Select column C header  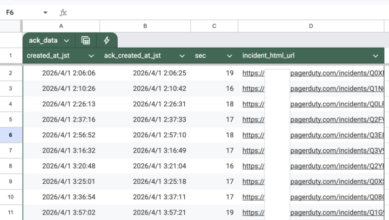[x=214, y=26]
